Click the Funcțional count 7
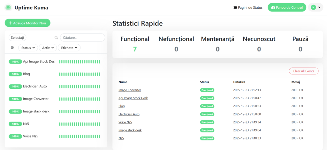The height and width of the screenshot is (150, 327). click(135, 49)
